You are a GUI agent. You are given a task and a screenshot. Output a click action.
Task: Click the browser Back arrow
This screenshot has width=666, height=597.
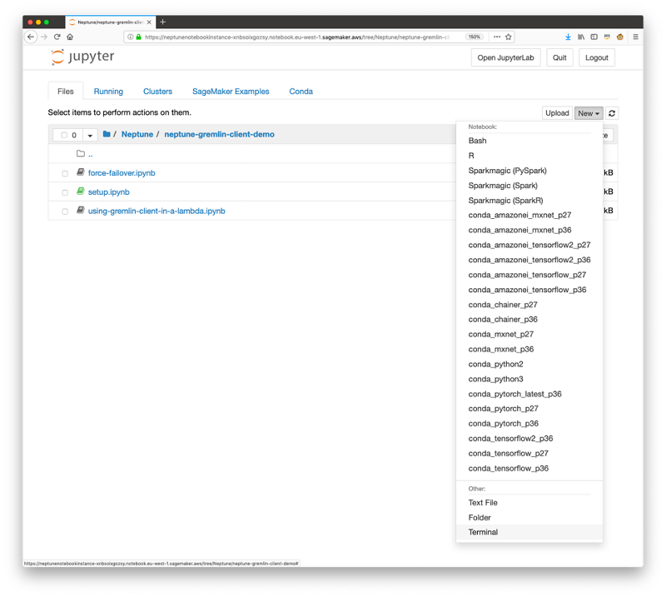(31, 37)
